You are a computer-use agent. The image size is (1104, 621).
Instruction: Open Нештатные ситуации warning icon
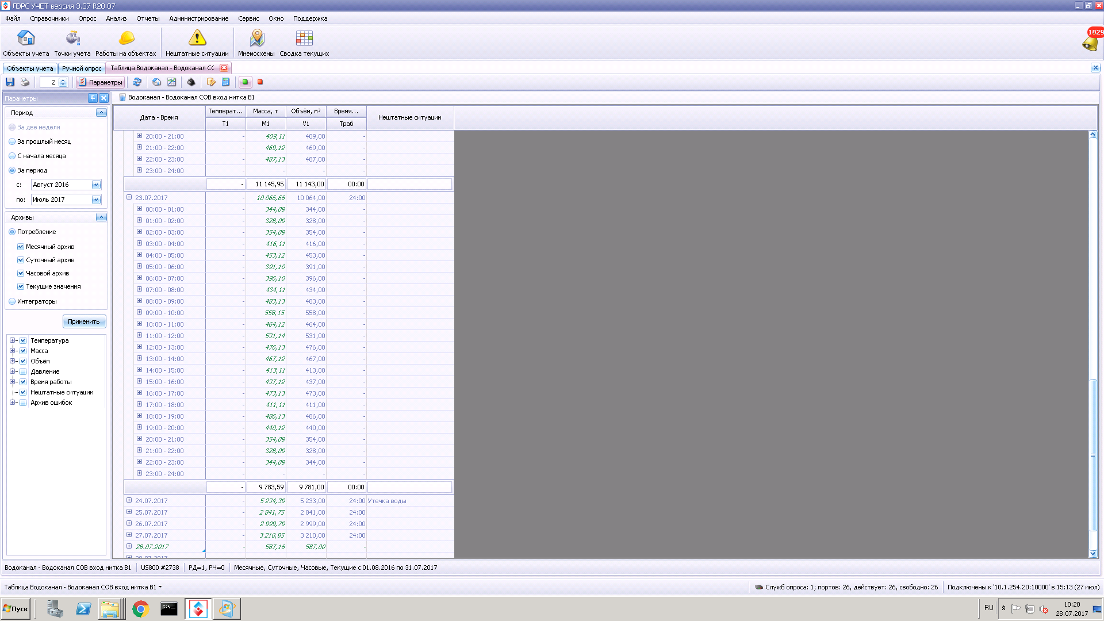click(197, 44)
